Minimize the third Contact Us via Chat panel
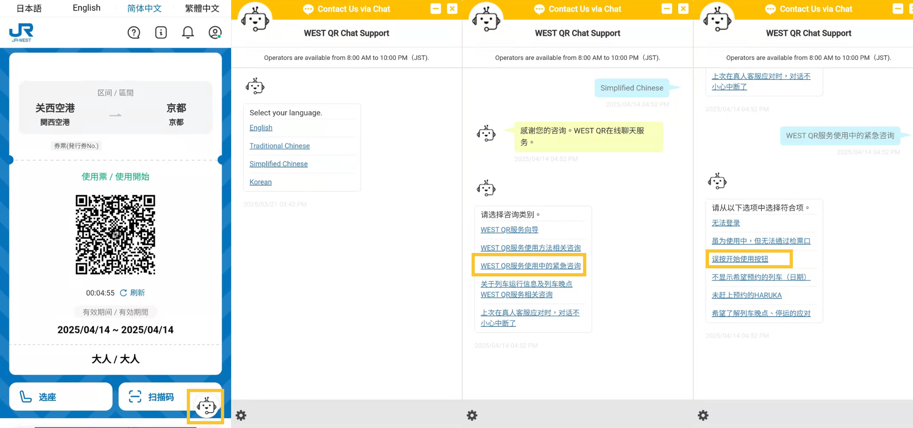This screenshot has width=913, height=428. point(898,9)
